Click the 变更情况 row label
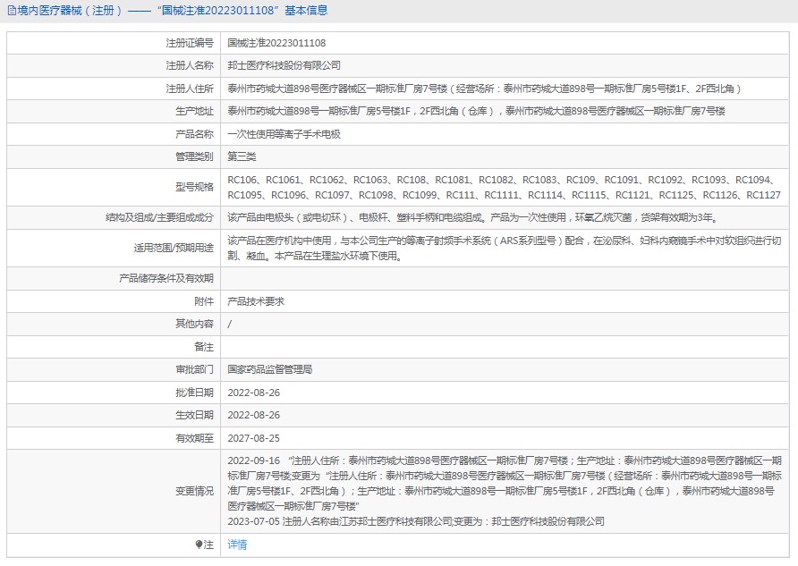 pyautogui.click(x=194, y=491)
